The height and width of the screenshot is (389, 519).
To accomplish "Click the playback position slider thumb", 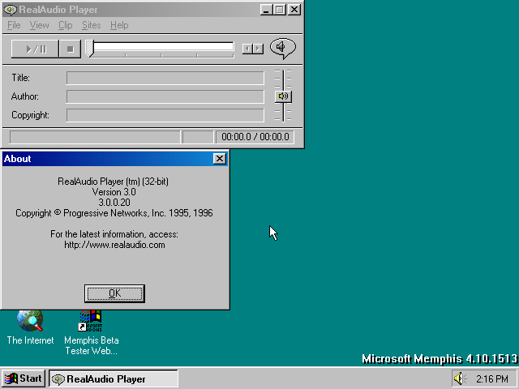I will 89,49.
